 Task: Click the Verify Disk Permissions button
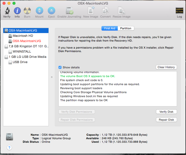coord(77,112)
